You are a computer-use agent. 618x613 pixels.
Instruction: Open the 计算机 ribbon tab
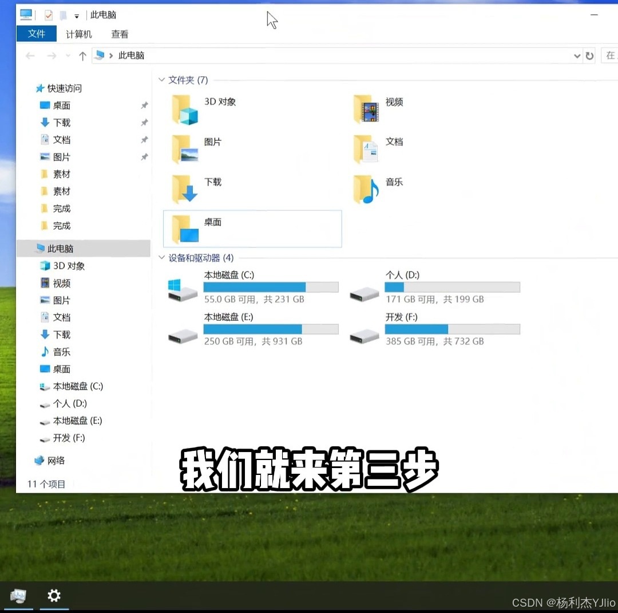click(78, 34)
